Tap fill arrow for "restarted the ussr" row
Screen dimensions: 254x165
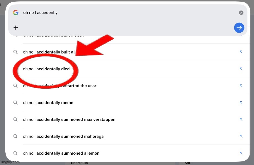tap(241, 86)
